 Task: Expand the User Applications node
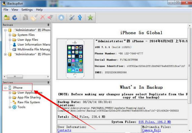[10, 93]
